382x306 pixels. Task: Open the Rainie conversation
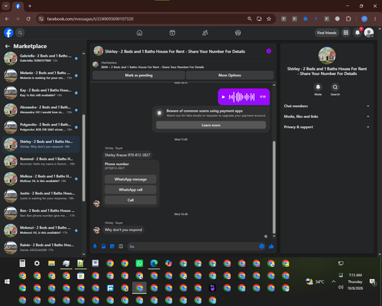(x=40, y=247)
